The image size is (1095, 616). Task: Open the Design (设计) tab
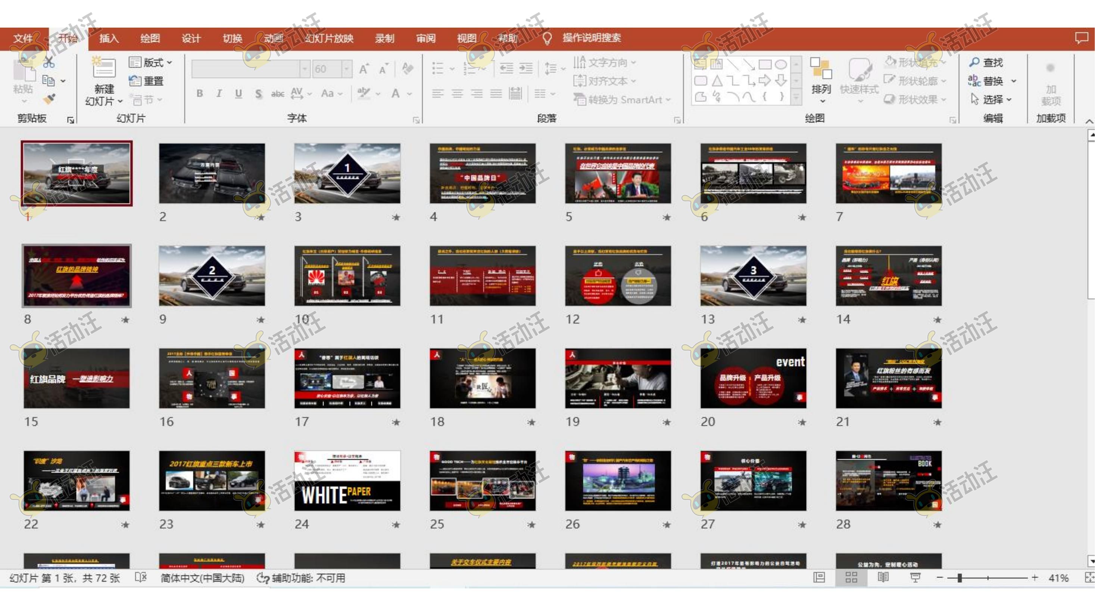click(x=191, y=38)
